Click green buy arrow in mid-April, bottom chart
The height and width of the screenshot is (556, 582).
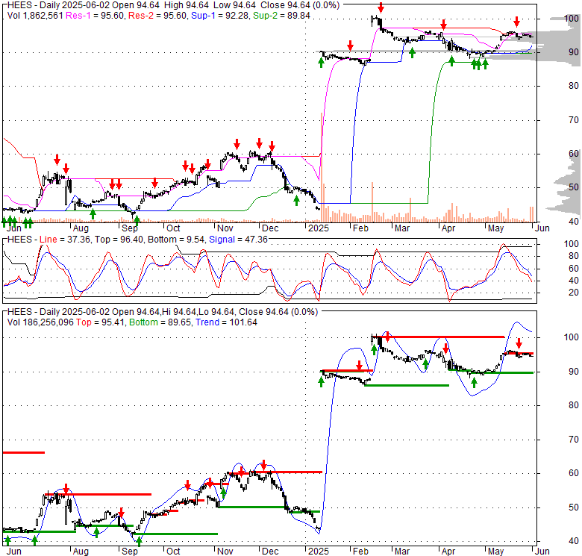[474, 383]
